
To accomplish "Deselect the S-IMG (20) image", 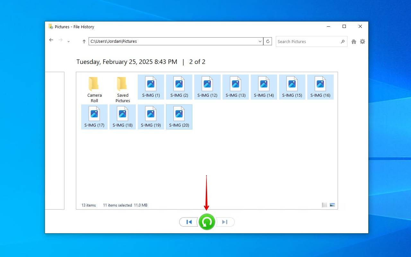I will [x=179, y=117].
